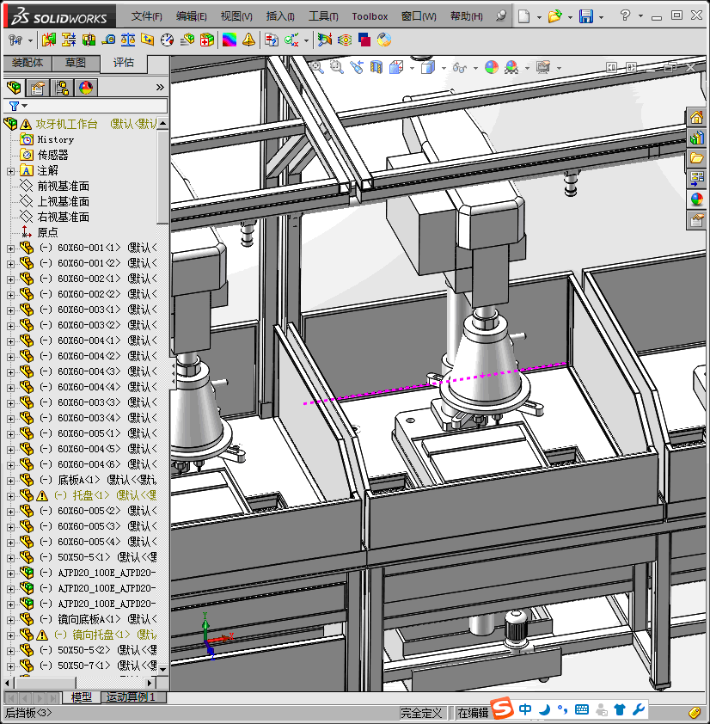
Task: Open the 工具(T) menu
Action: pyautogui.click(x=323, y=16)
